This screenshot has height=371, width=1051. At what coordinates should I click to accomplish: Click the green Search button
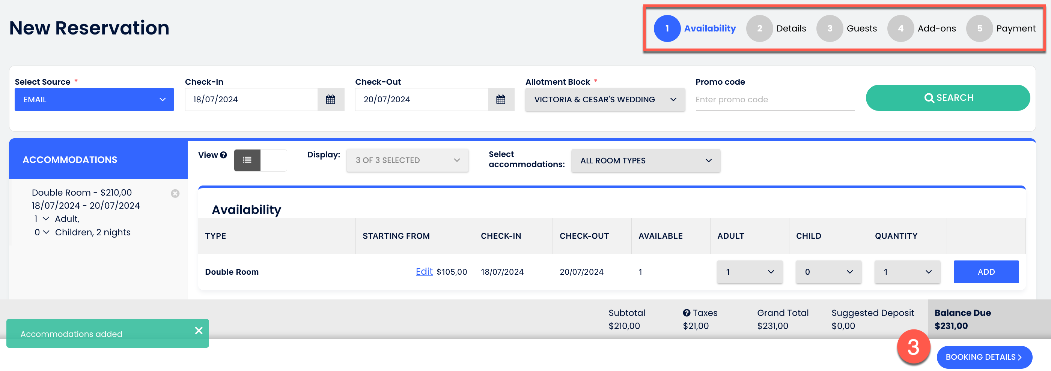[947, 98]
